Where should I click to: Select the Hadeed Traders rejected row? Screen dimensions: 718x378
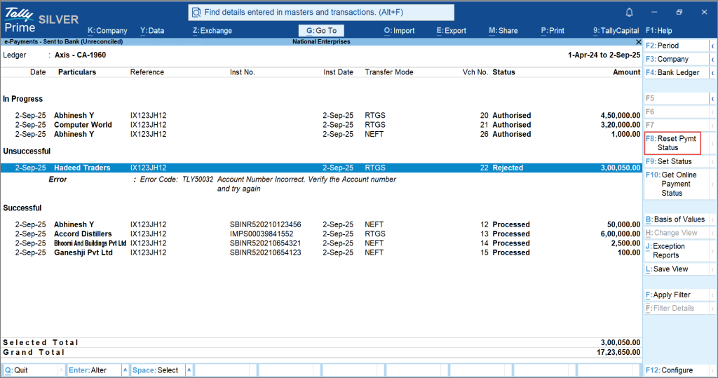[x=321, y=168]
